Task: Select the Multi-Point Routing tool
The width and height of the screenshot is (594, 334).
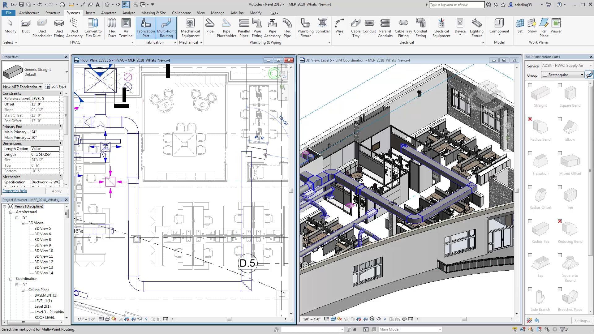Action: click(166, 28)
